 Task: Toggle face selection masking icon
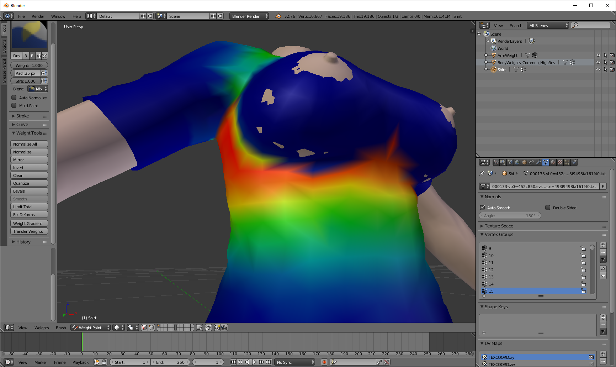point(144,327)
